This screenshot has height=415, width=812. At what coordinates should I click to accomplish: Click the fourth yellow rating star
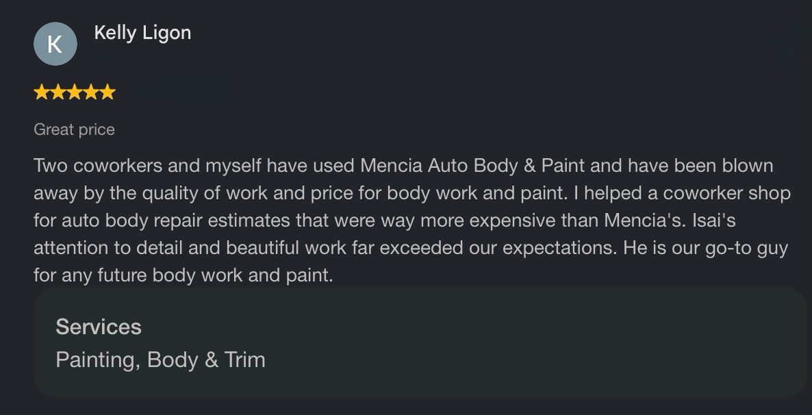point(91,92)
